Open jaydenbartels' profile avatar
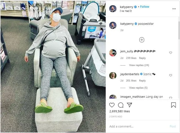The width and height of the screenshot is (180, 133). pos(113,75)
